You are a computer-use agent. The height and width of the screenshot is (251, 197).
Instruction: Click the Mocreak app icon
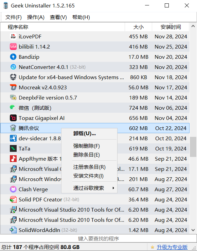(x=13, y=87)
